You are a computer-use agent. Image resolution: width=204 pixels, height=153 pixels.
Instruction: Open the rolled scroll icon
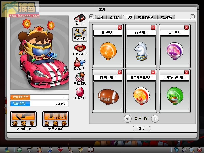70,150
